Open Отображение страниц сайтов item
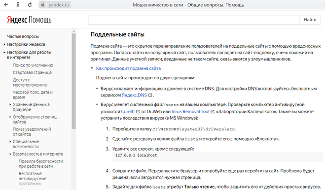This screenshot has height=190, width=325. click(35, 120)
